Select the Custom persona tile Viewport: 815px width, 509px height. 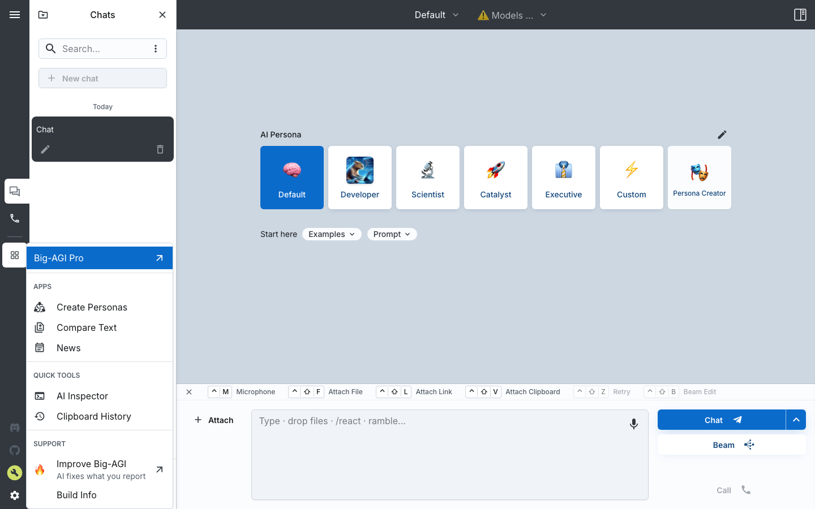pyautogui.click(x=632, y=178)
